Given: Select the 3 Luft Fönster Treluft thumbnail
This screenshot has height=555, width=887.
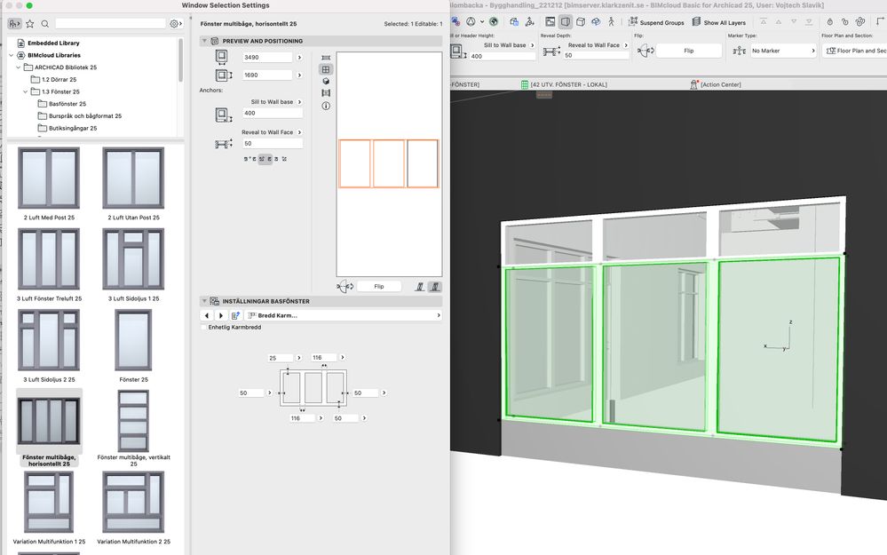Looking at the screenshot, I should coord(48,259).
